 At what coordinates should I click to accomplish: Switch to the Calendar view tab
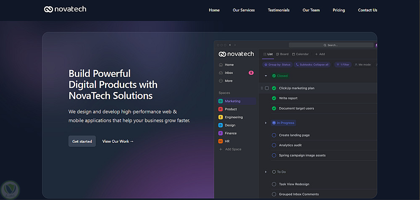point(300,54)
